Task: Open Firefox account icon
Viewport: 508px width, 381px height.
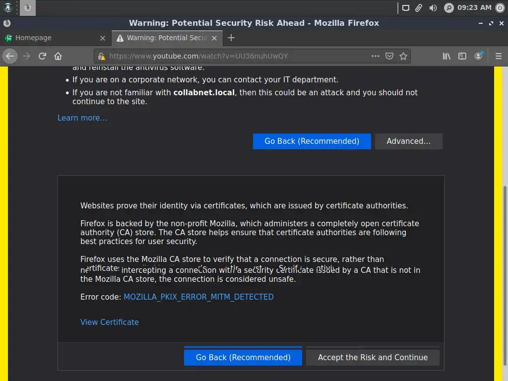Action: click(x=478, y=56)
